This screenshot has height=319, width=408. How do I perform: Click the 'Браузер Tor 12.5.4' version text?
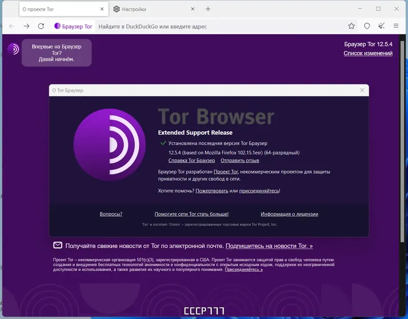pos(368,44)
